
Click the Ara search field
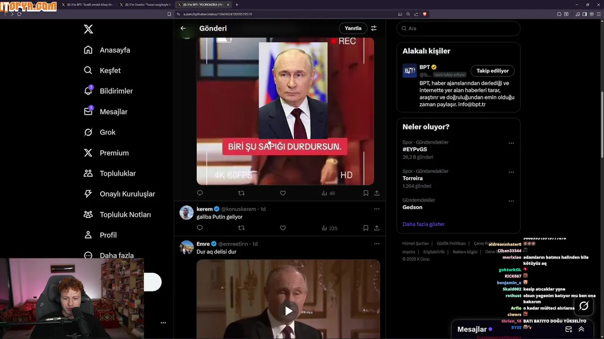[459, 28]
